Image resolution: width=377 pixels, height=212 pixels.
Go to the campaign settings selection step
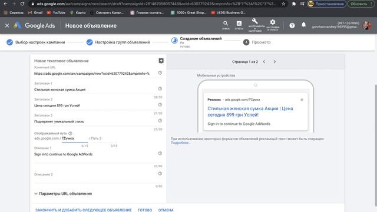tap(35, 42)
